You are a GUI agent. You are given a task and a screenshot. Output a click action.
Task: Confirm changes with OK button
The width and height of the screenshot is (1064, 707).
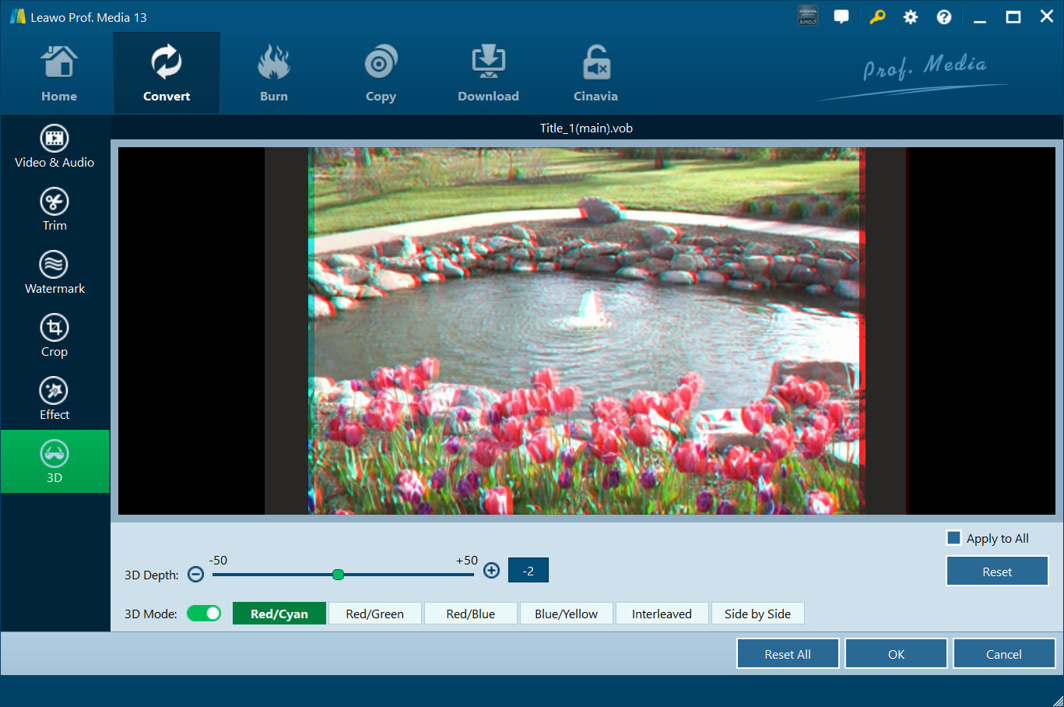coord(896,654)
